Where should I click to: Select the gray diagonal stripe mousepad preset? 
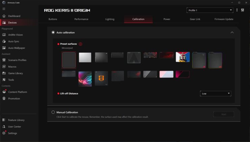tap(150, 74)
